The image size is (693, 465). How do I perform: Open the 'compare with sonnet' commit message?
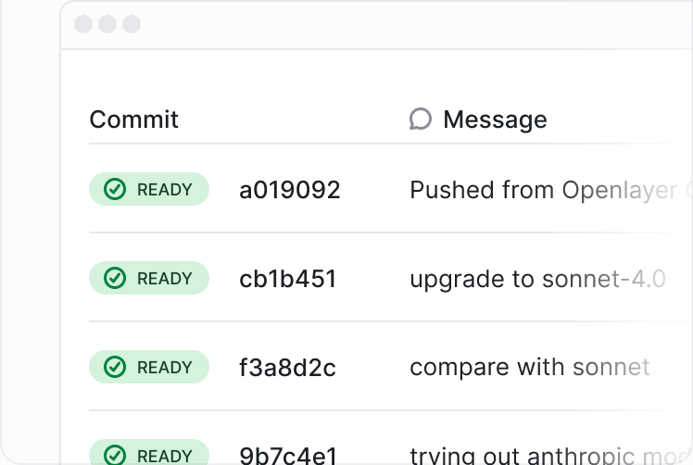[x=529, y=368]
